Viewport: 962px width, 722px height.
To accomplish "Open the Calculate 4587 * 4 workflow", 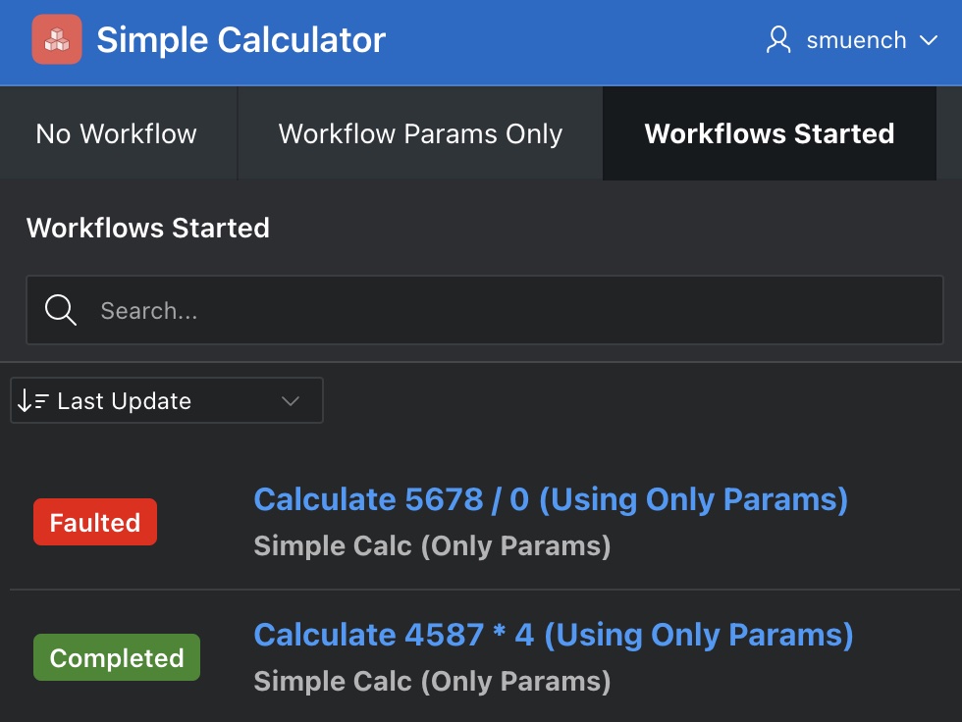I will [554, 635].
